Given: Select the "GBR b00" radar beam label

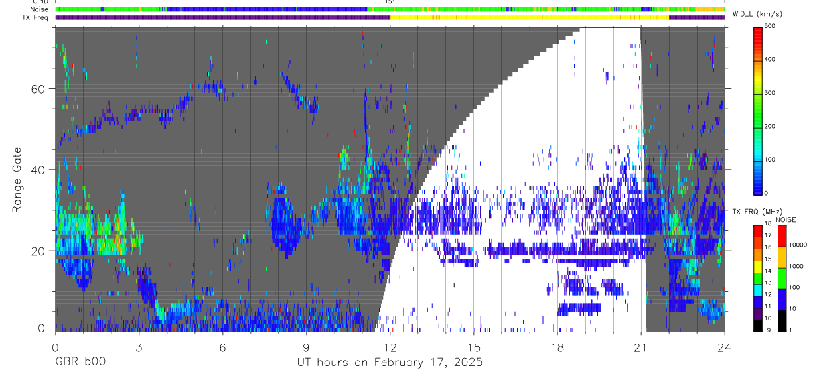Looking at the screenshot, I should point(80,363).
